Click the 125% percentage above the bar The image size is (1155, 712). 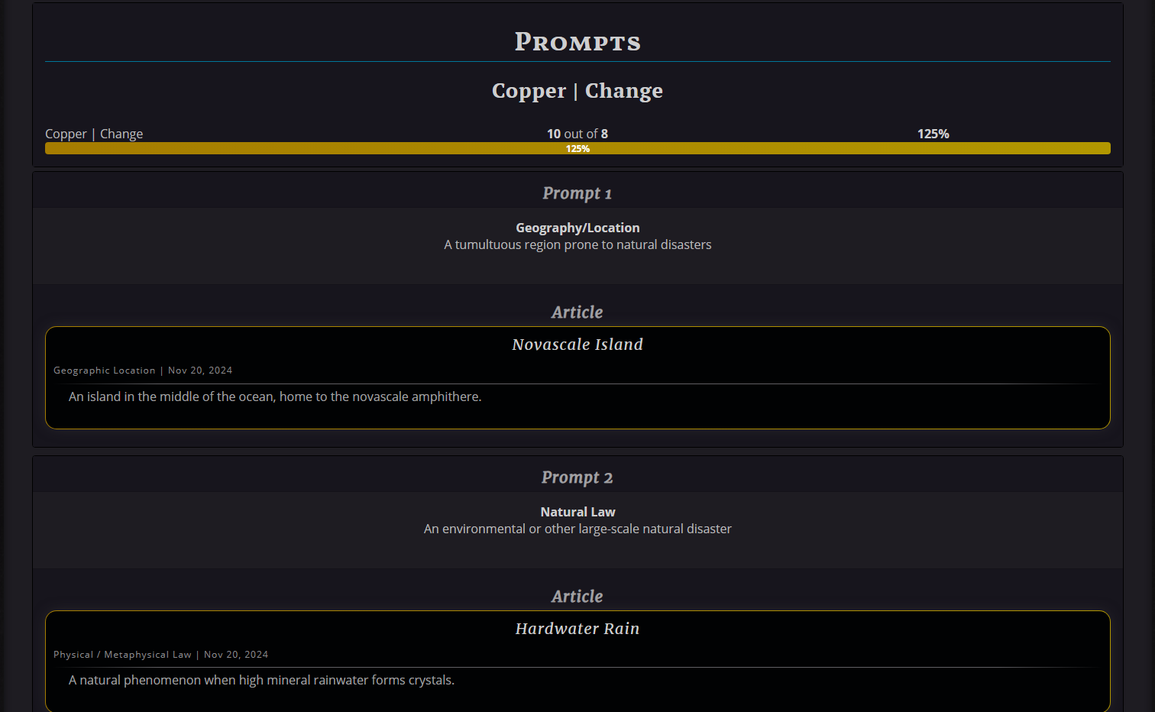[933, 134]
